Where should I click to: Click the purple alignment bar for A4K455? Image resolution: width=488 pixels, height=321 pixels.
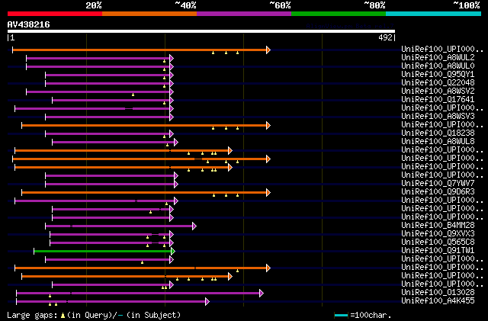(111, 302)
